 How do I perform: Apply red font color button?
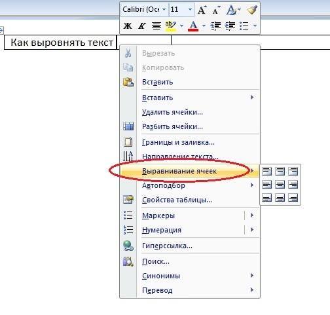pyautogui.click(x=193, y=26)
